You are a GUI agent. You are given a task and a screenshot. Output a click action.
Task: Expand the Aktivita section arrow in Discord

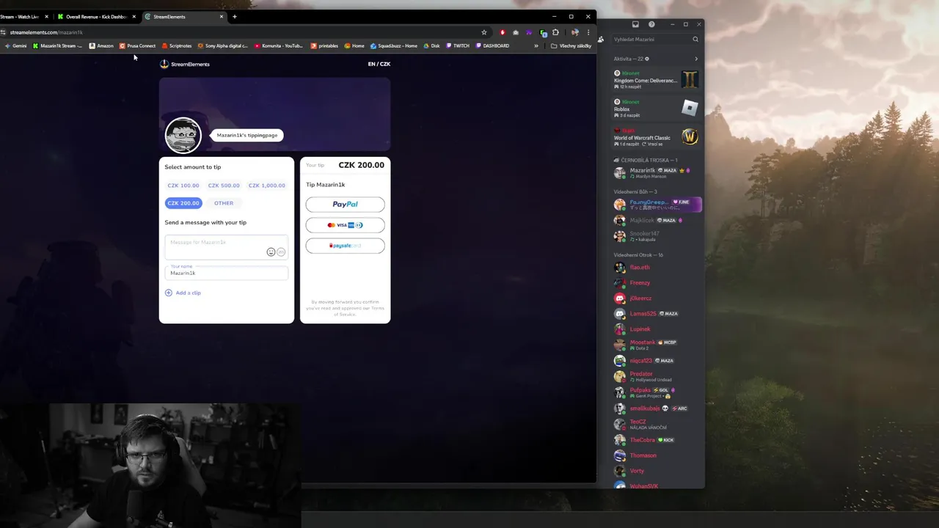coord(696,59)
